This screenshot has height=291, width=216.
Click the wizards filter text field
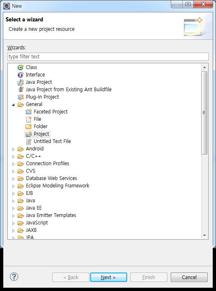[x=108, y=57]
